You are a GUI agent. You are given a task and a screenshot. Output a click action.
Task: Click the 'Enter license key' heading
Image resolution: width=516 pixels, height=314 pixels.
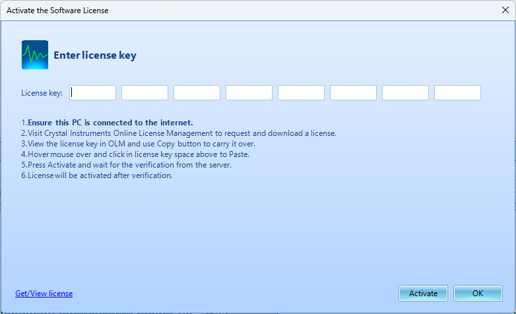click(x=95, y=55)
